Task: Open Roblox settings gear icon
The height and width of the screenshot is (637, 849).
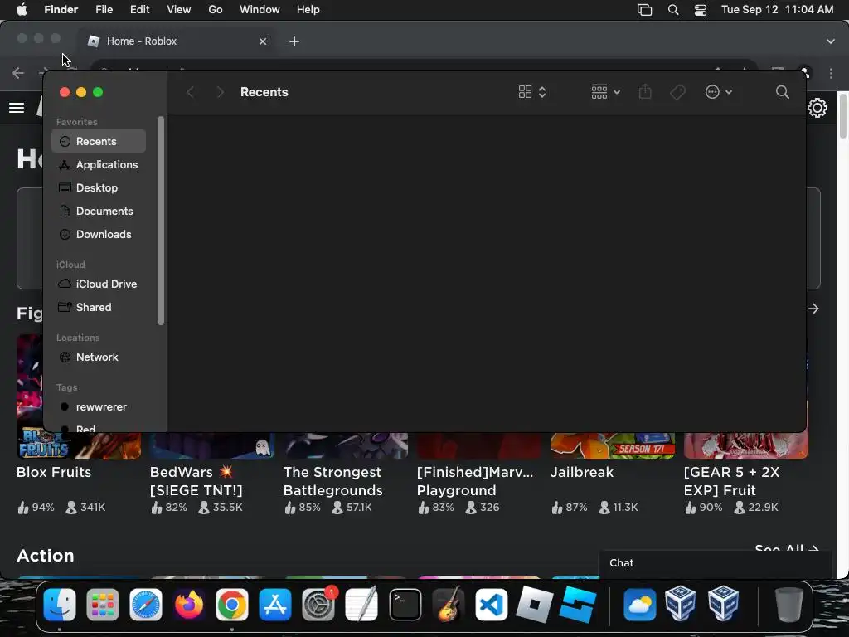Action: (817, 108)
